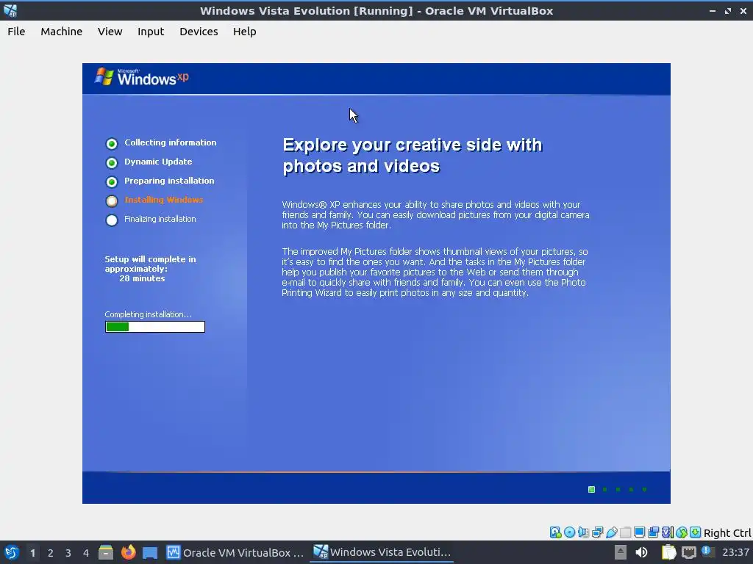This screenshot has height=564, width=753.
Task: Click the USB devices status icon
Action: coord(611,532)
